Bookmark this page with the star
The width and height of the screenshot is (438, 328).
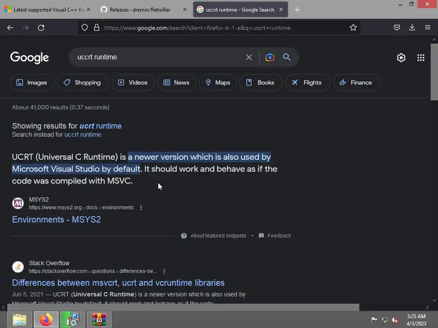[x=353, y=27]
